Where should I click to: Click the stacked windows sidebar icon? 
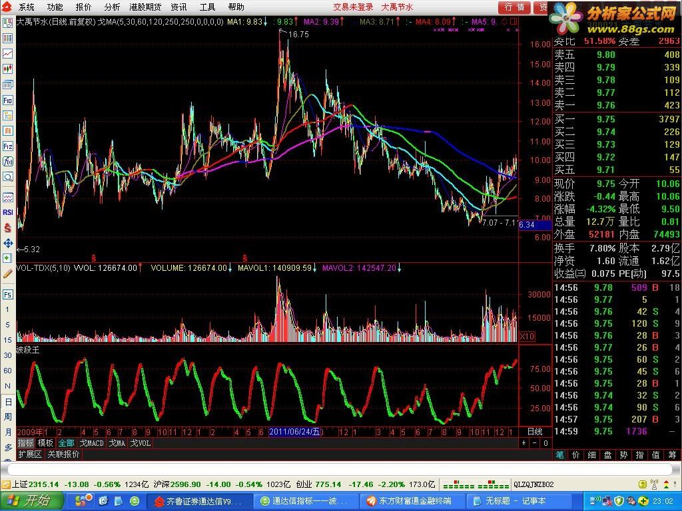click(8, 85)
